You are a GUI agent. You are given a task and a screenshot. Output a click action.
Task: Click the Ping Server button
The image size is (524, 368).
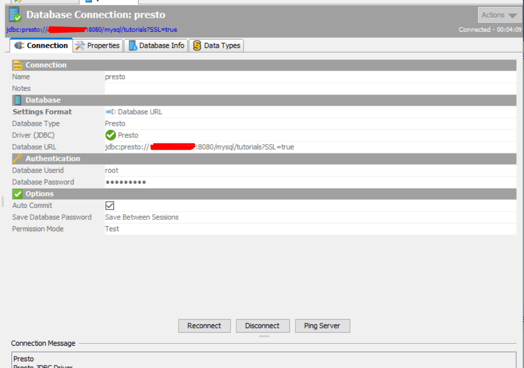pyautogui.click(x=322, y=326)
